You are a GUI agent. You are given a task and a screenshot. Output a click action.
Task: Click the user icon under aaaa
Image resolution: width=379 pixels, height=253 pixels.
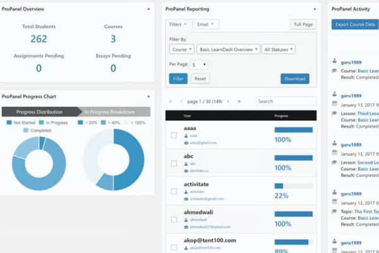point(186,136)
